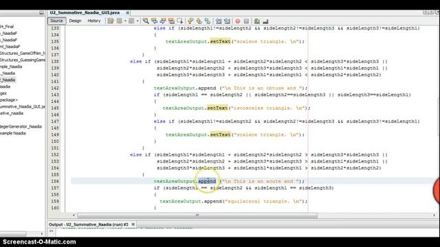Select the U2_Summative_Naadia_GUI.java editor tab
The image size is (440, 247).
85,12
